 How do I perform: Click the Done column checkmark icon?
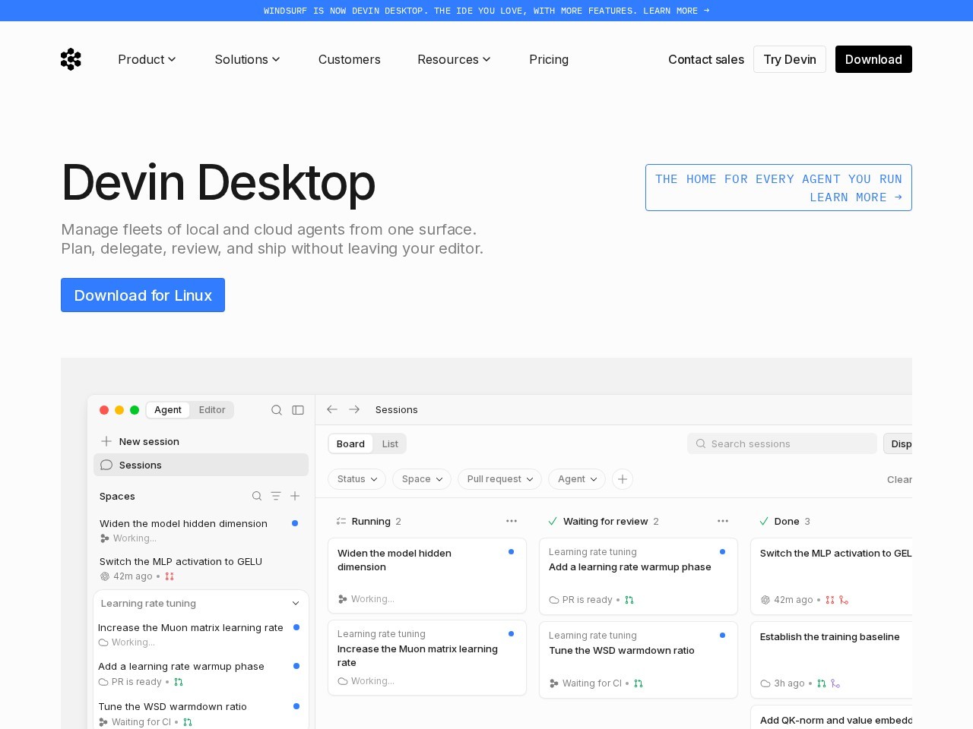click(x=764, y=522)
